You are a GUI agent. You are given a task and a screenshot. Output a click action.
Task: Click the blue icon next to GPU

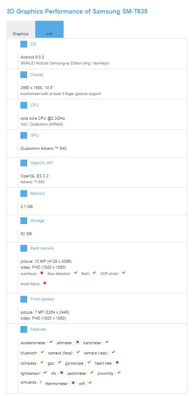click(24, 135)
